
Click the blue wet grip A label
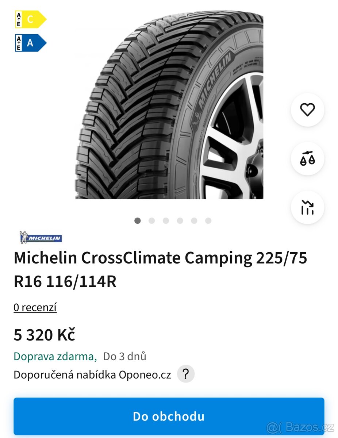(x=31, y=43)
